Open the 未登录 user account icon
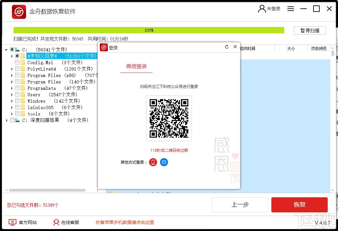Image resolution: width=338 pixels, height=231 pixels. (262, 9)
